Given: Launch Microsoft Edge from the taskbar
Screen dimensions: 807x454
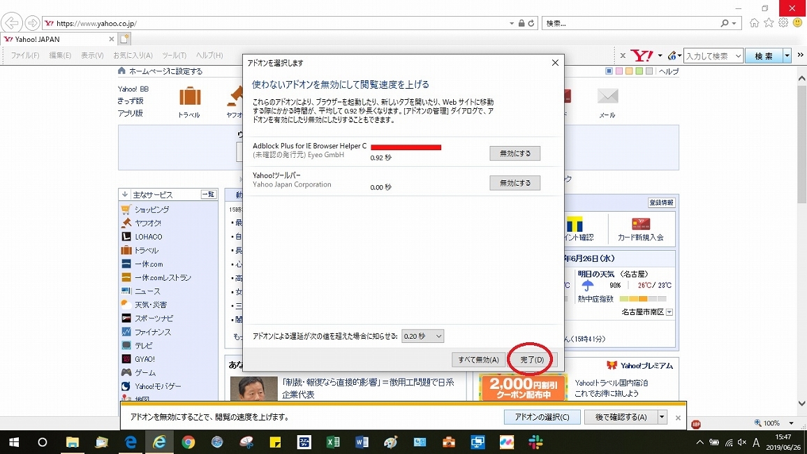Looking at the screenshot, I should (131, 442).
